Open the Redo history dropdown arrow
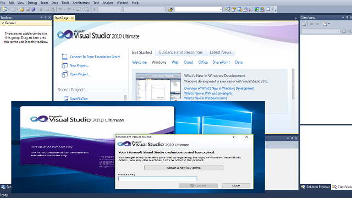The width and height of the screenshot is (352, 198). (x=74, y=9)
